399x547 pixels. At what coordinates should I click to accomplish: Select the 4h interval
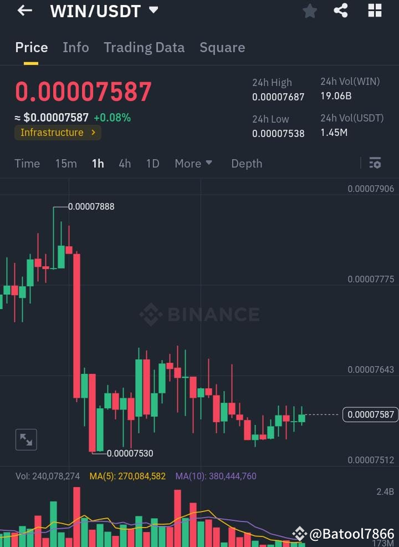click(125, 163)
